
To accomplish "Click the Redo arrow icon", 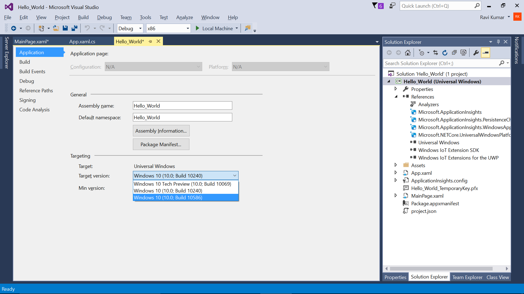I will click(x=102, y=28).
